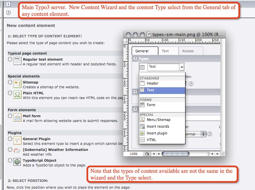Viewport: 255px width, 190px height.
Task: Click the help icon beside Type label
Action: [135, 59]
